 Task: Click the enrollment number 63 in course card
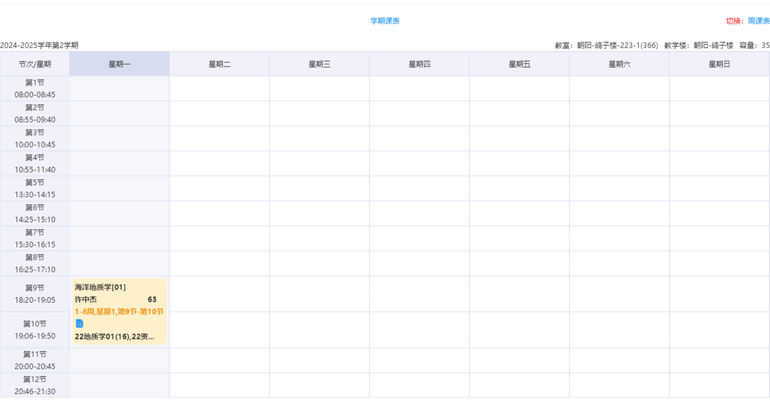152,299
